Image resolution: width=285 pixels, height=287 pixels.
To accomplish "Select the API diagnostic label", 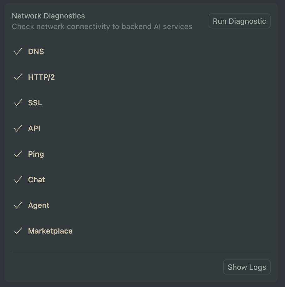I will (x=34, y=128).
